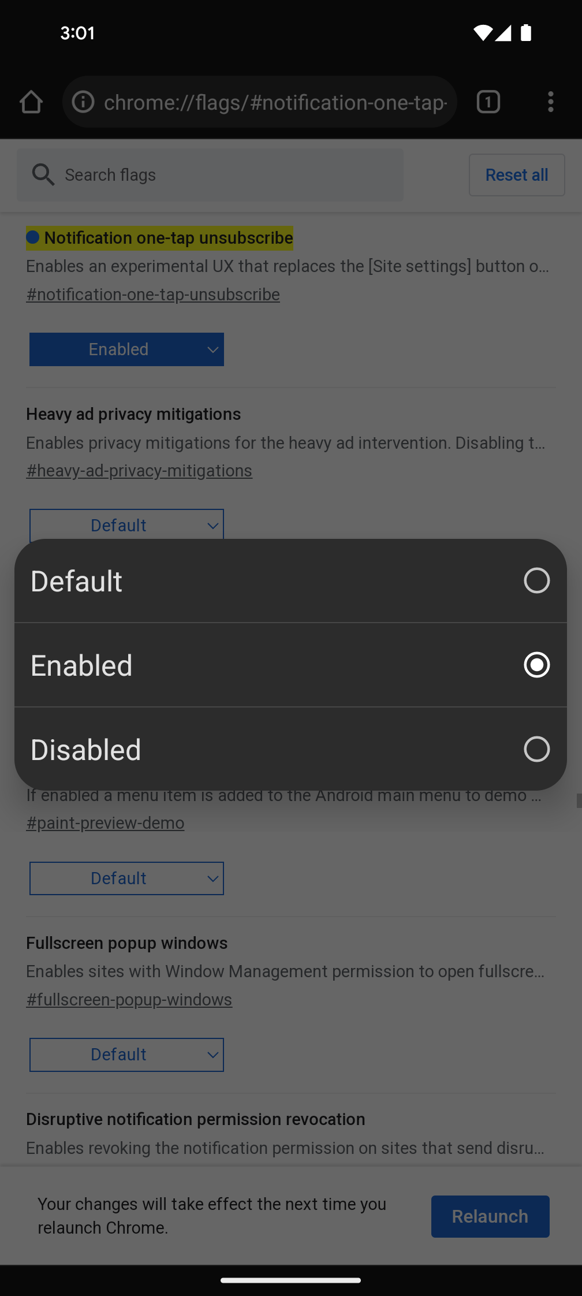Tap the battery icon in the status bar
Viewport: 582px width, 1296px height.
pos(525,33)
